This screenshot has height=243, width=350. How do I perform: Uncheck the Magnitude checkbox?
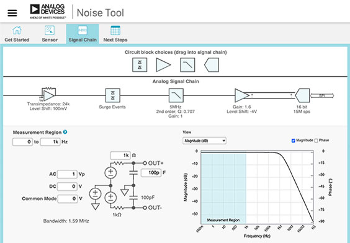click(x=294, y=141)
